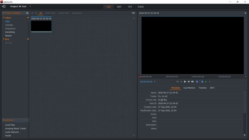
Task: Open the Pond5 library
Action: (8, 136)
